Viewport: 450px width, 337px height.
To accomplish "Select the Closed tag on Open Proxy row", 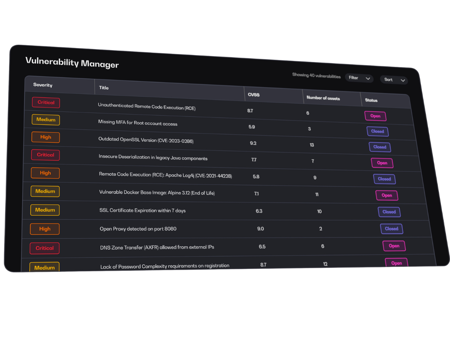I will pos(391,229).
